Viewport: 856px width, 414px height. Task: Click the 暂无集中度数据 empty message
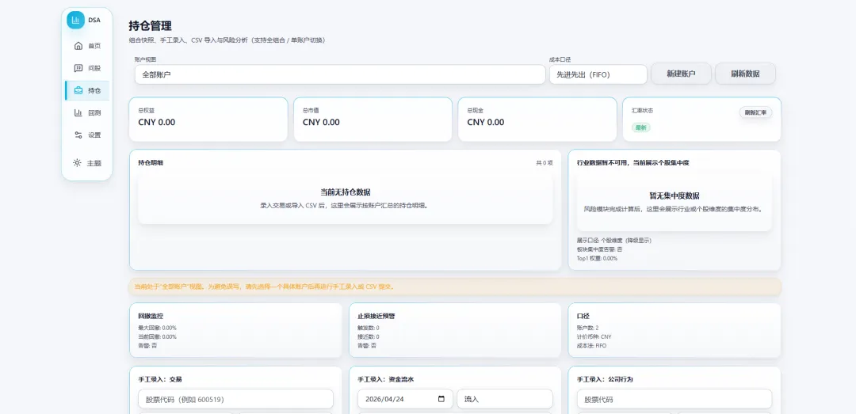coord(674,196)
